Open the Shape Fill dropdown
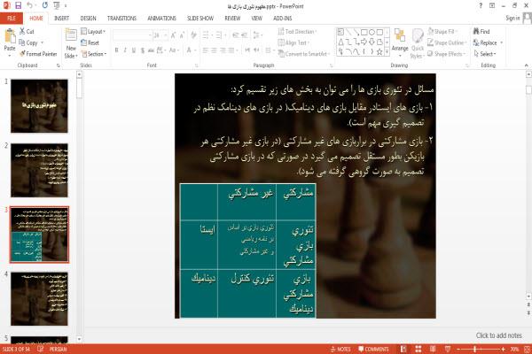532x354 pixels. tap(442, 32)
